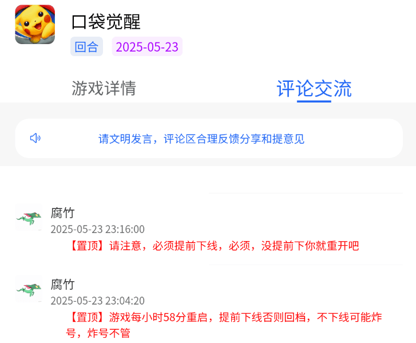416x343 pixels.
Task: Click the 请文明发言 notice text
Action: (x=201, y=139)
